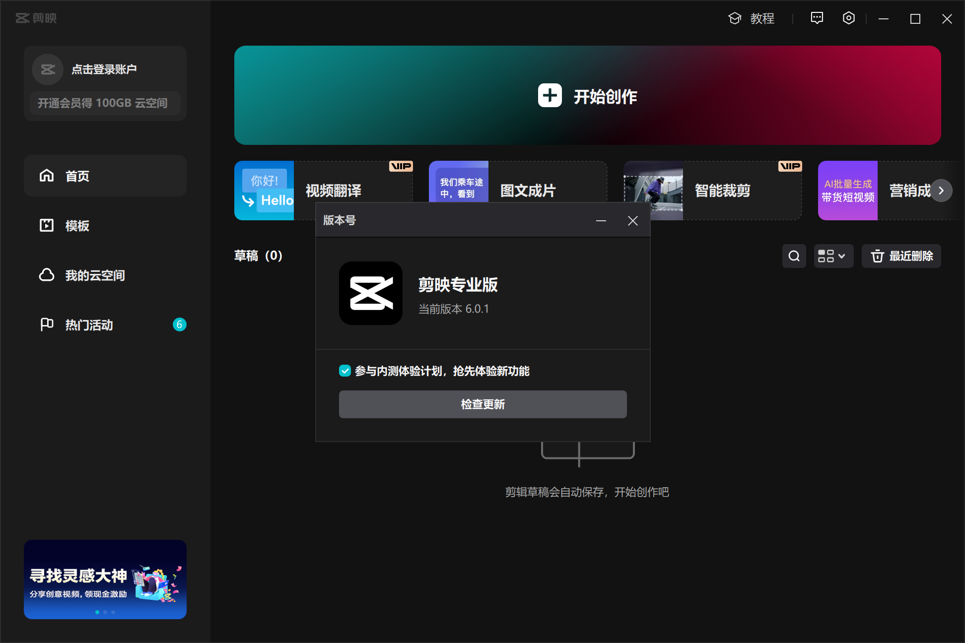The width and height of the screenshot is (965, 643).
Task: Open the 教程 tutorial link
Action: [x=751, y=18]
